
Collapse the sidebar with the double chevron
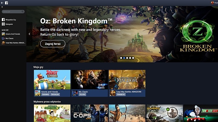(x=2, y=7)
